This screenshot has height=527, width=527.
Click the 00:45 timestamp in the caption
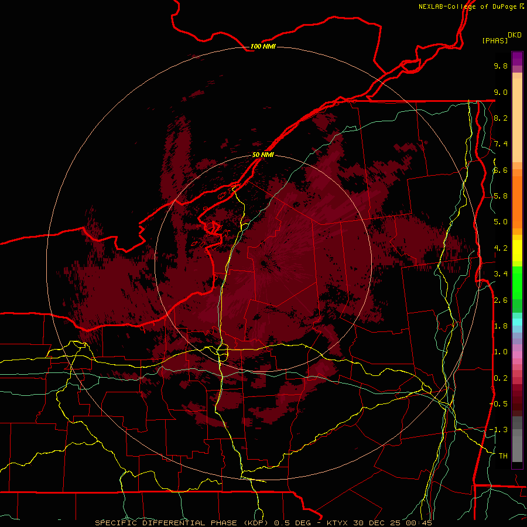click(x=419, y=523)
